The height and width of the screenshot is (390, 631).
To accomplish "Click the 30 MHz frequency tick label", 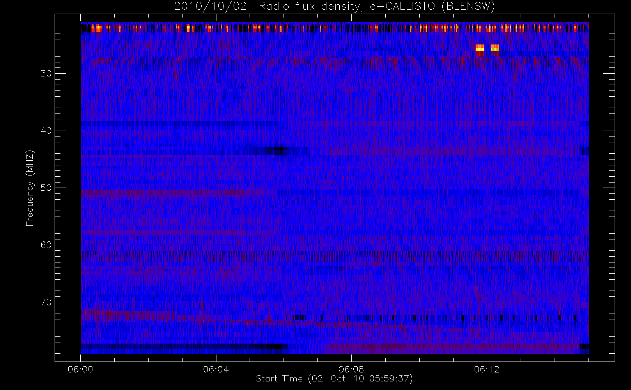I will (46, 73).
